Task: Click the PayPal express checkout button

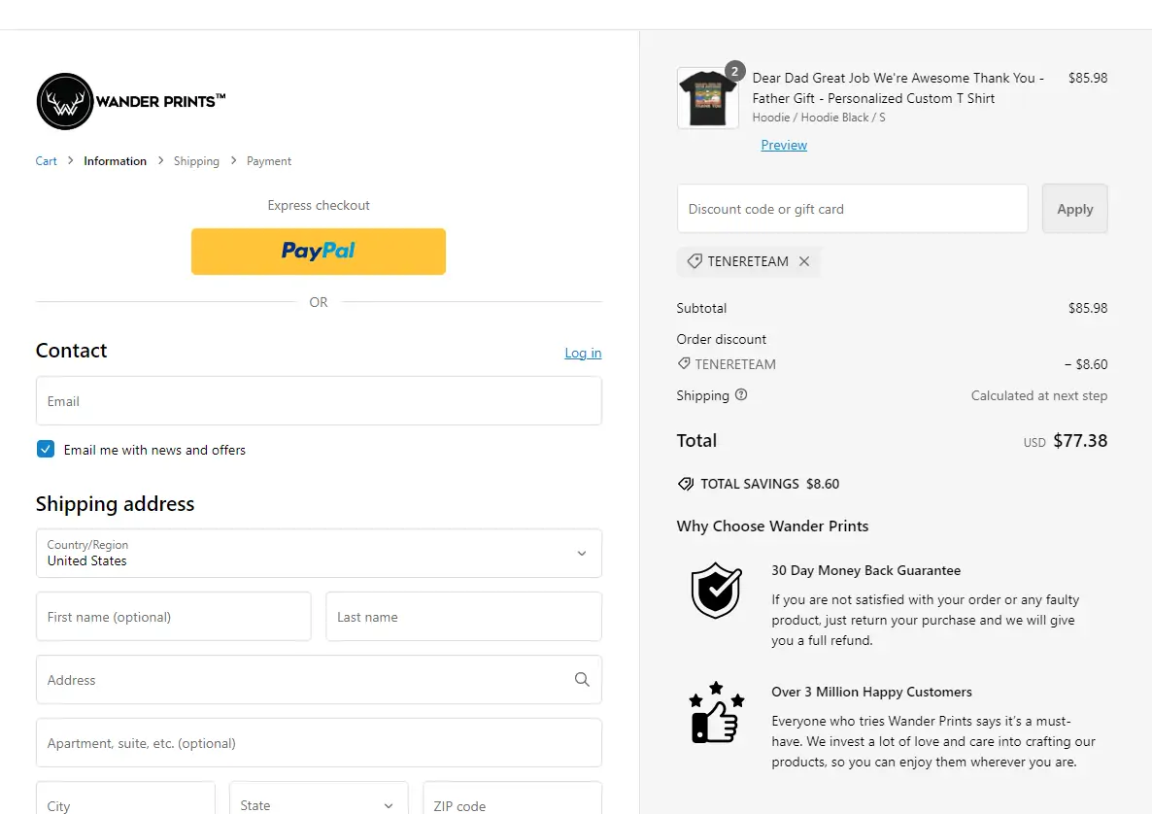Action: pyautogui.click(x=319, y=251)
